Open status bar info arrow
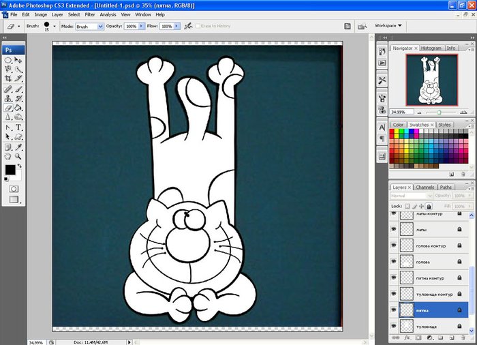The height and width of the screenshot is (345, 477). pyautogui.click(x=129, y=342)
